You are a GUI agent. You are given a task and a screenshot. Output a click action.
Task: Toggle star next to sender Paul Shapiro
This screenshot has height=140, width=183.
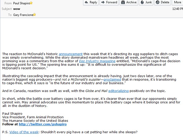(x=31, y=3)
